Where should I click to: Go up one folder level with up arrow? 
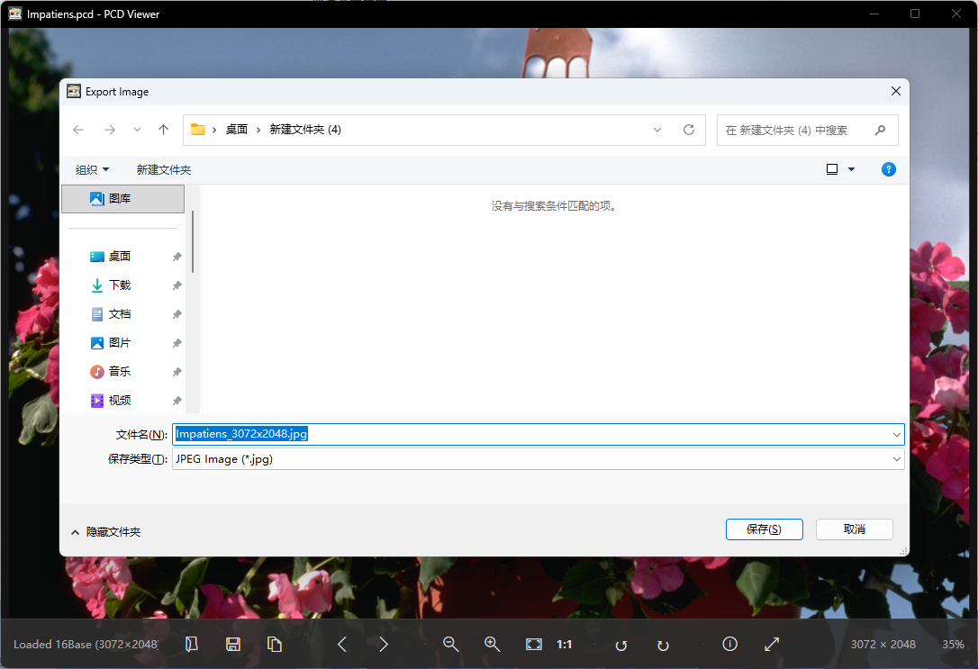click(x=163, y=130)
